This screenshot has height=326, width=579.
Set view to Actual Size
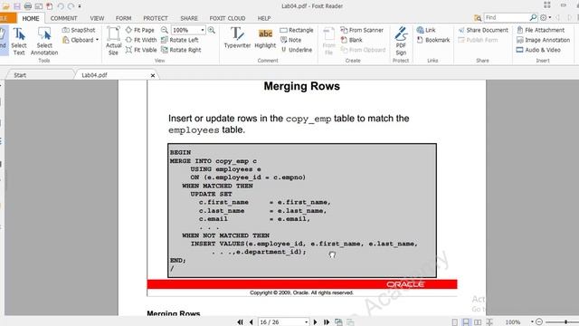tap(113, 42)
